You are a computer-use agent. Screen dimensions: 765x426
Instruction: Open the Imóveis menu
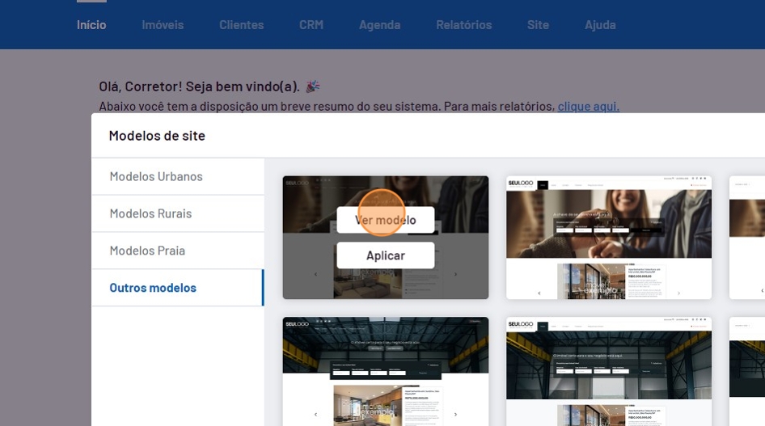pos(163,24)
